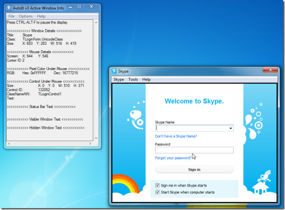This screenshot has height=210, width=285.
Task: Toggle Start Skype when computer starts checkbox
Action: click(158, 192)
